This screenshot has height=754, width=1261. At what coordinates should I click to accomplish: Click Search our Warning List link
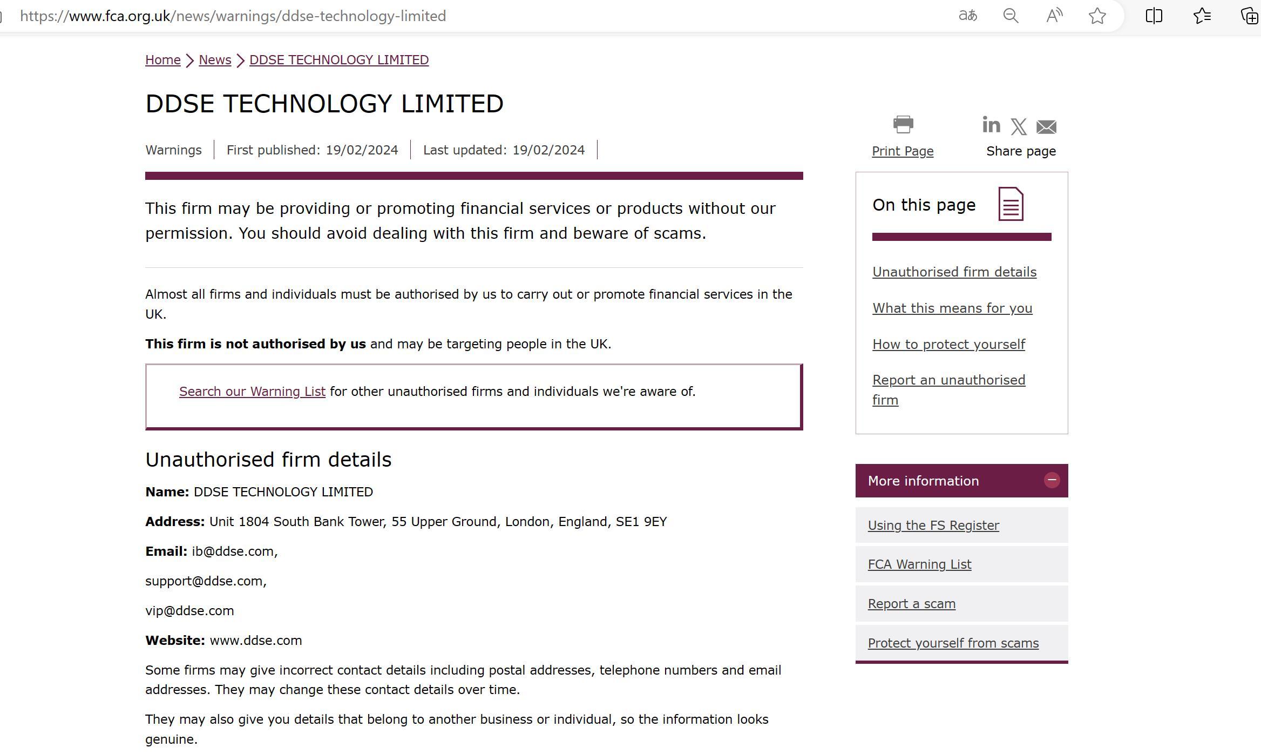tap(252, 392)
